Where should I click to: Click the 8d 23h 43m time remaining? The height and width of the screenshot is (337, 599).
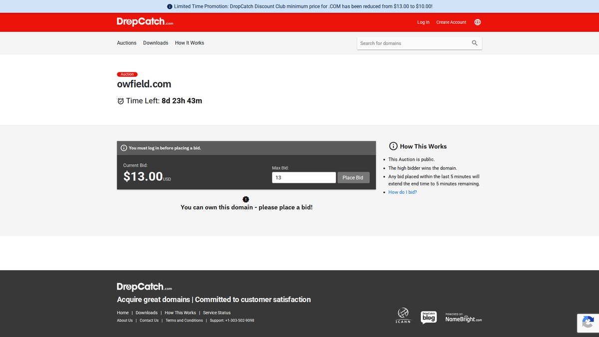(182, 101)
